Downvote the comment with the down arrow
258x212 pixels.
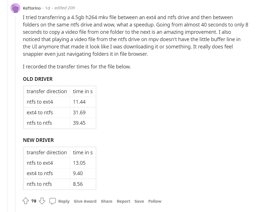pyautogui.click(x=42, y=201)
